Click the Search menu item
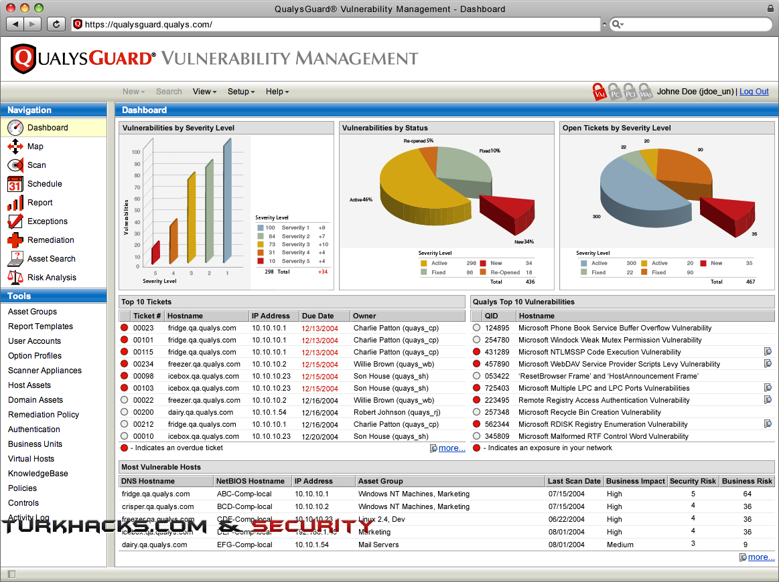The image size is (779, 582). pyautogui.click(x=169, y=91)
